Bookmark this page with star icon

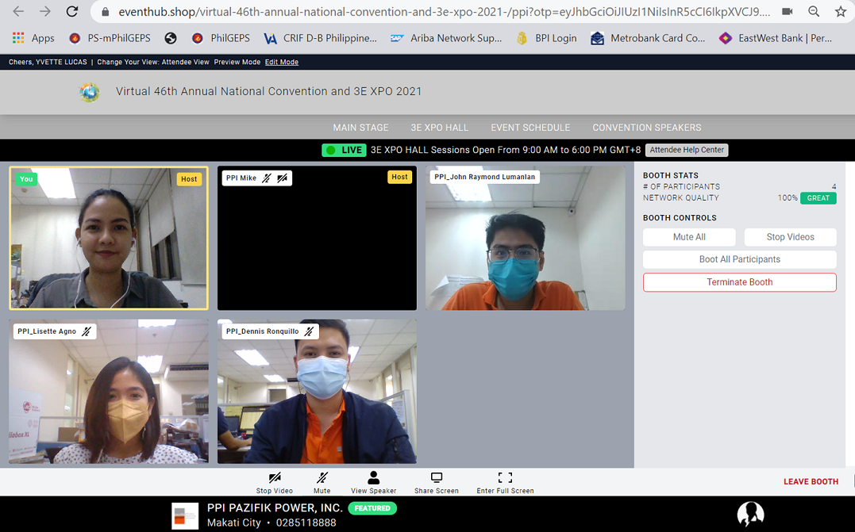pos(841,12)
